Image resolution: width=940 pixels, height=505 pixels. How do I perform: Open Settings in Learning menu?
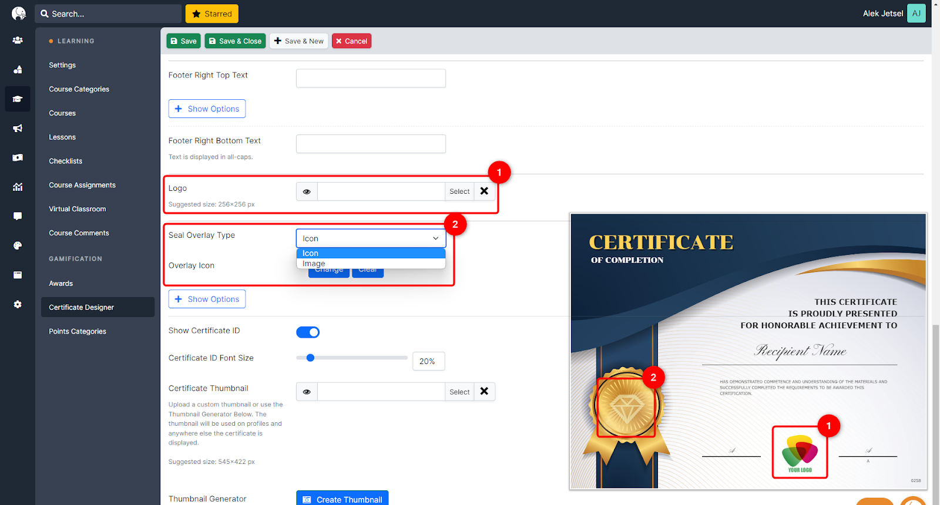pyautogui.click(x=62, y=65)
